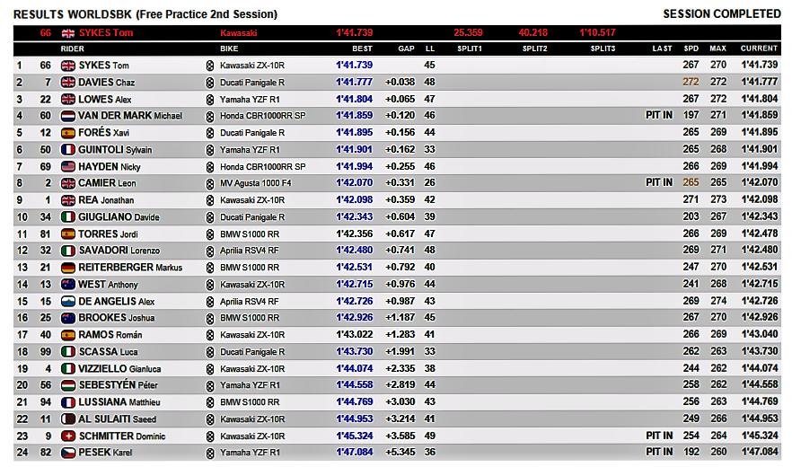
Task: Click the tyre icon in VIZZIELLO Gianluca's row
Action: [x=210, y=369]
